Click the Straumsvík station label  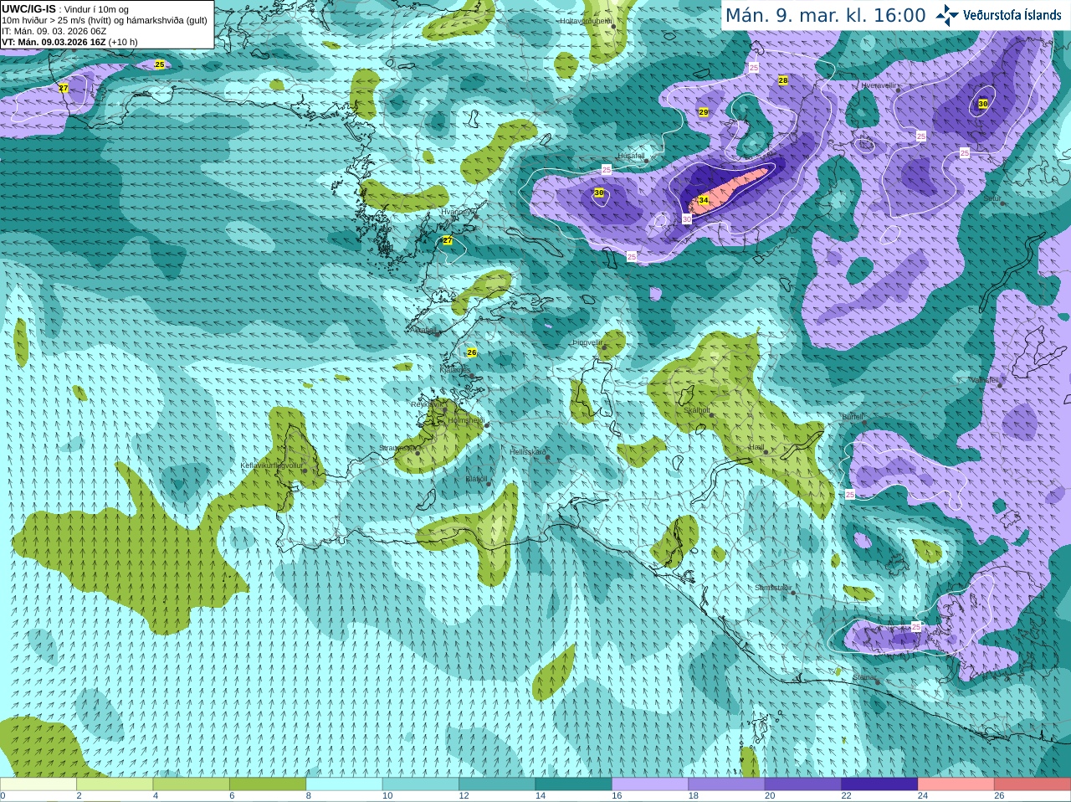(x=397, y=448)
